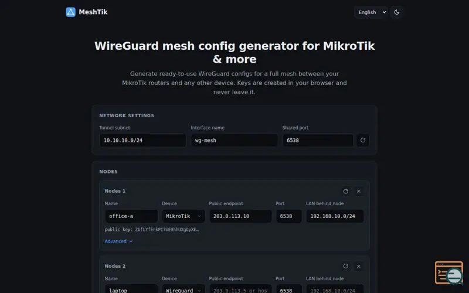The height and width of the screenshot is (293, 469).
Task: Click the terminal search widget icon
Action: (x=449, y=272)
